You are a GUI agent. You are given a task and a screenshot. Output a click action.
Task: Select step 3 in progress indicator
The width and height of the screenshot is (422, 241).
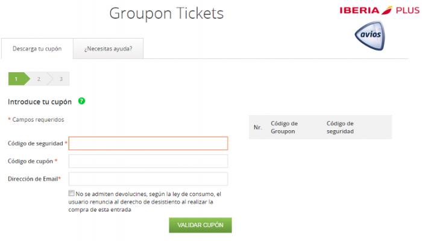click(x=61, y=79)
